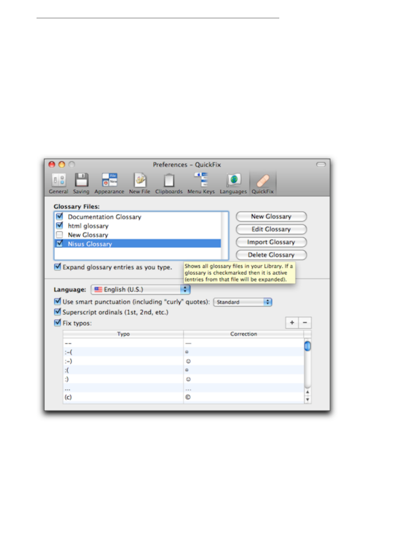Open the New File preferences
Viewport: 415px width, 537px height.
click(x=140, y=183)
